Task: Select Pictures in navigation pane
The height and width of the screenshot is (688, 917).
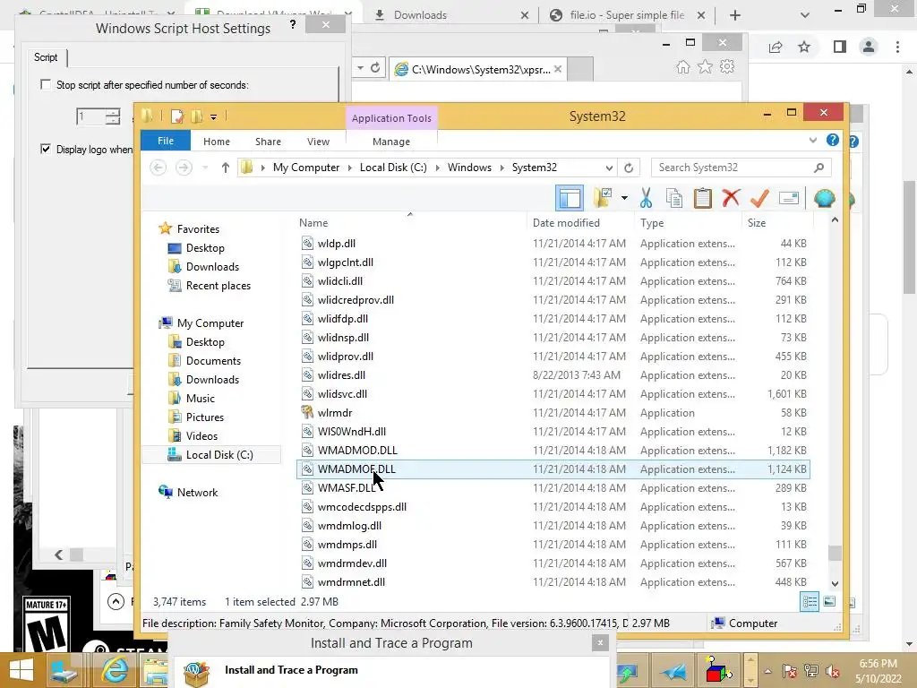Action: coord(205,417)
